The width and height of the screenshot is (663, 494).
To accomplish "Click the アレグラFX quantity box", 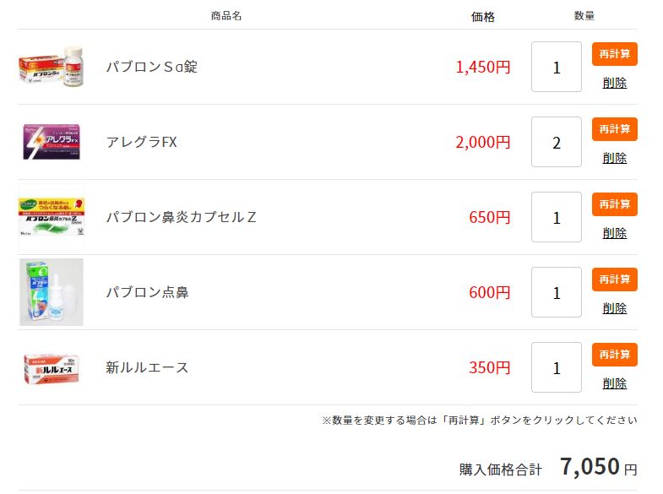I will (556, 142).
